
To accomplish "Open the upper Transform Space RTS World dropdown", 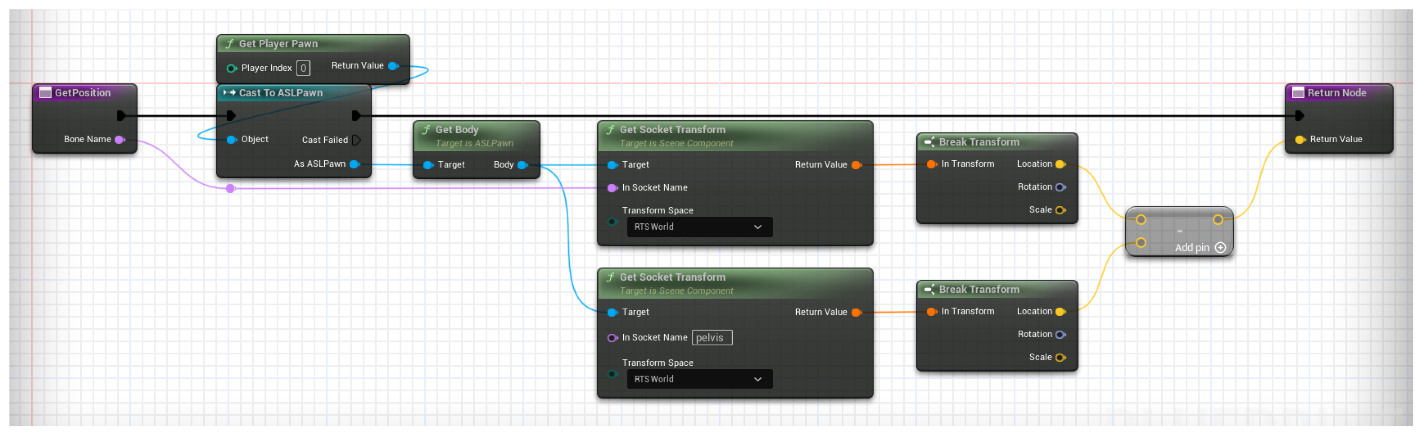I will [x=699, y=227].
